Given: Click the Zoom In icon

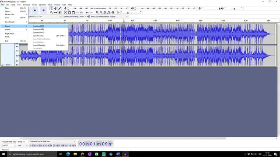Looking at the screenshot, I should pos(97,13).
